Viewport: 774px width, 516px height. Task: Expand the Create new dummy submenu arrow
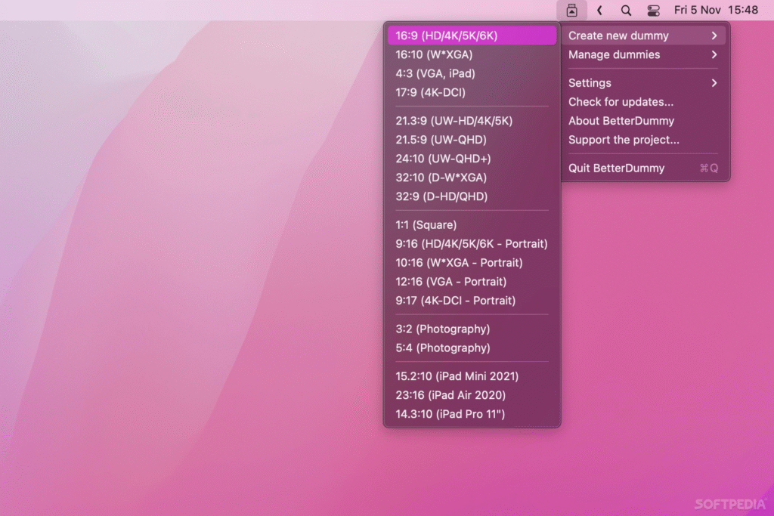[714, 36]
